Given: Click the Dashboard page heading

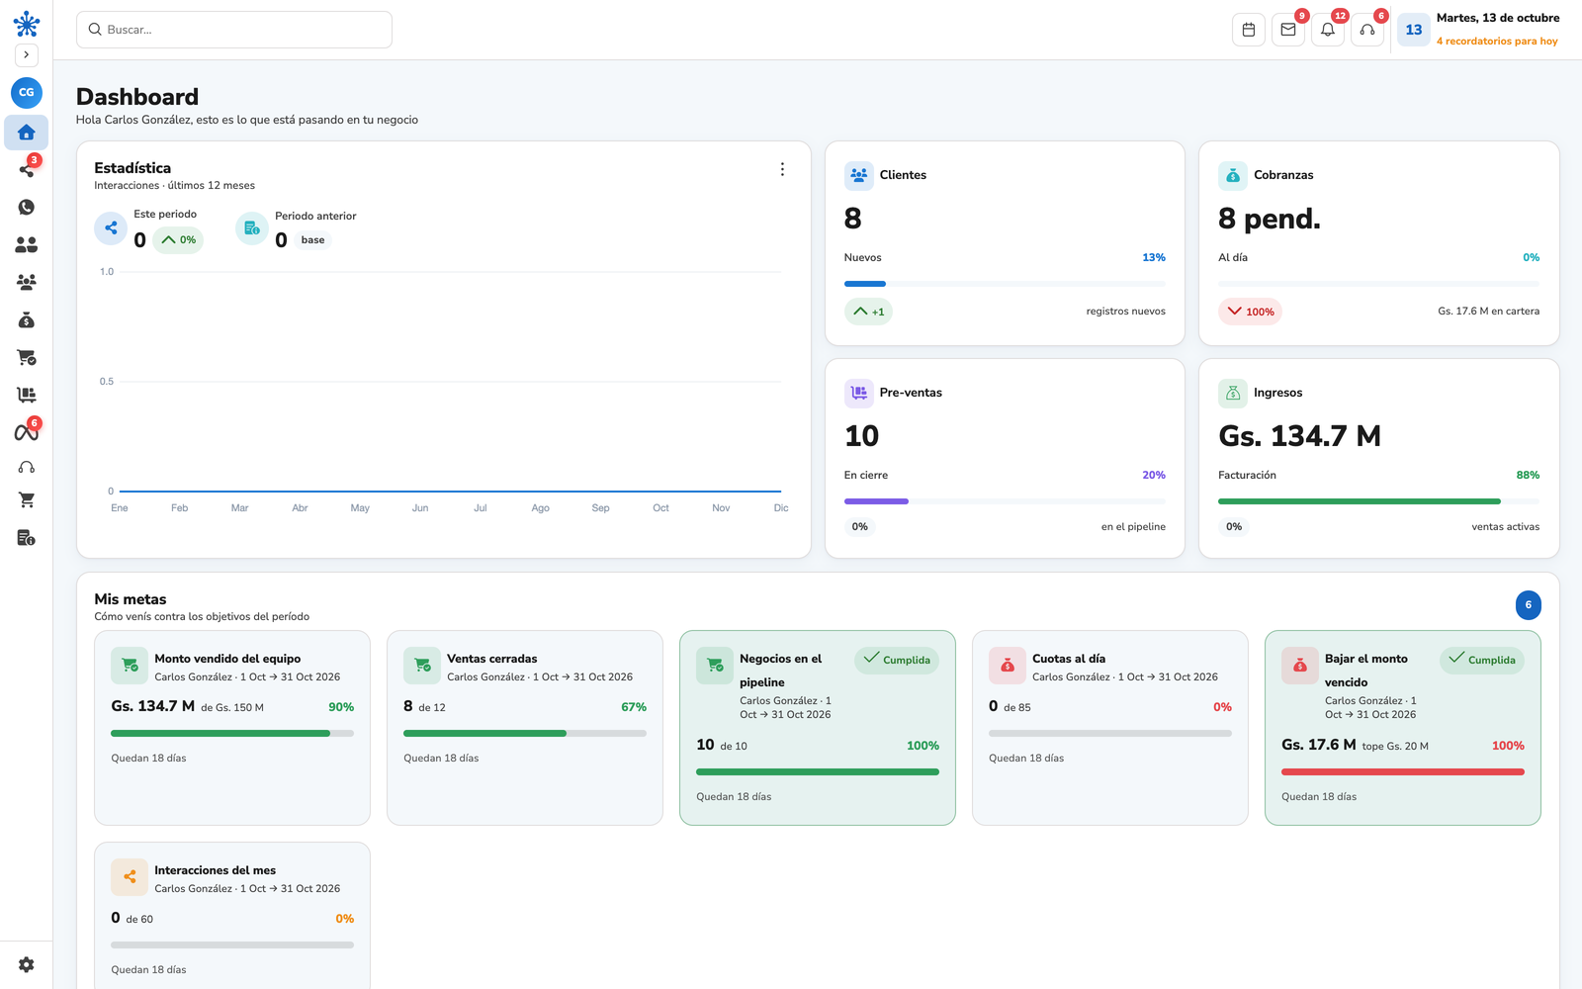Looking at the screenshot, I should point(137,97).
